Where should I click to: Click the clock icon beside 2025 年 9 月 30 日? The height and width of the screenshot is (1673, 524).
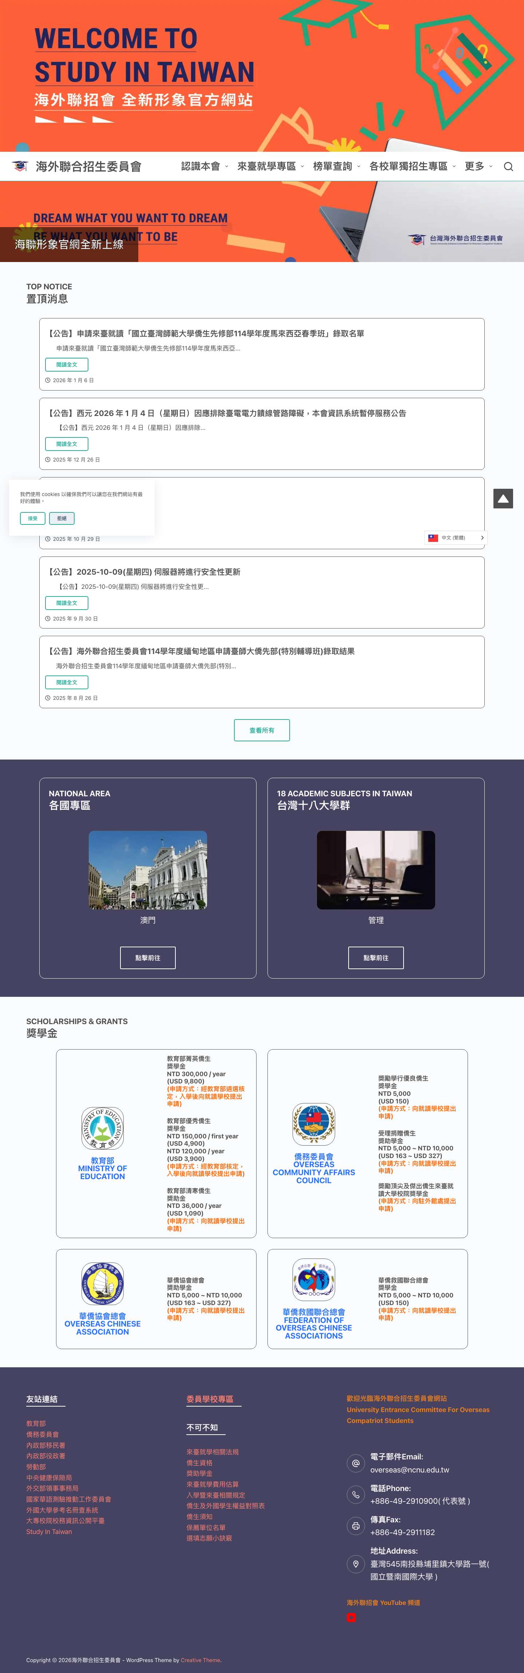pos(47,619)
